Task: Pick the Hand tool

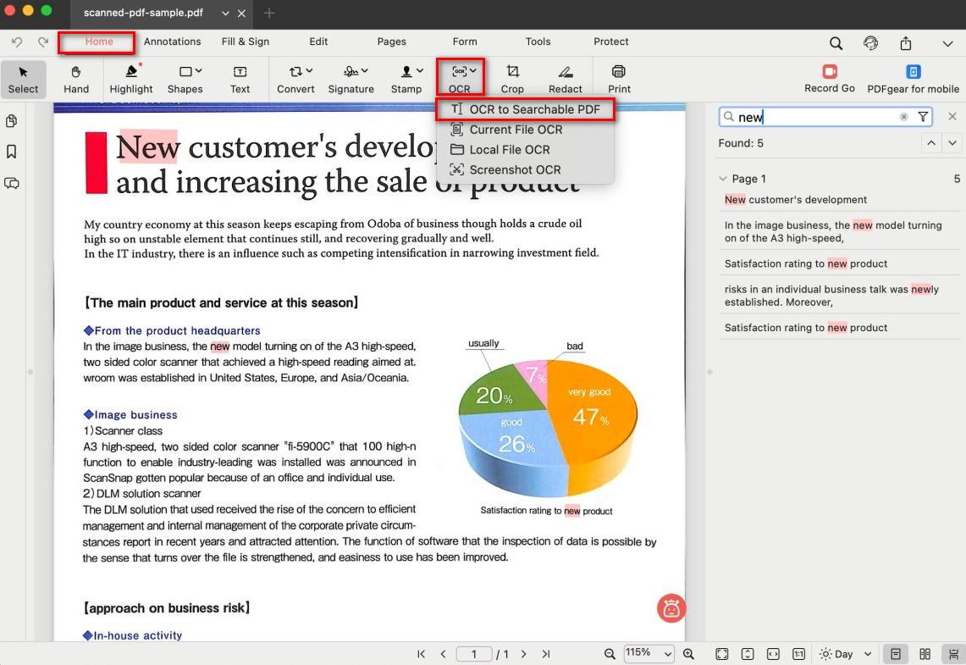Action: [x=76, y=79]
